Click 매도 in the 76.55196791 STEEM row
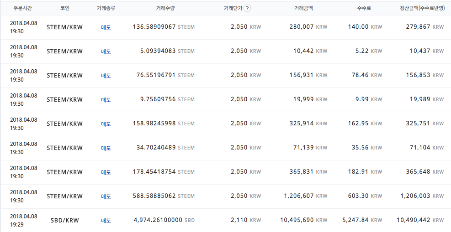 [x=106, y=76]
